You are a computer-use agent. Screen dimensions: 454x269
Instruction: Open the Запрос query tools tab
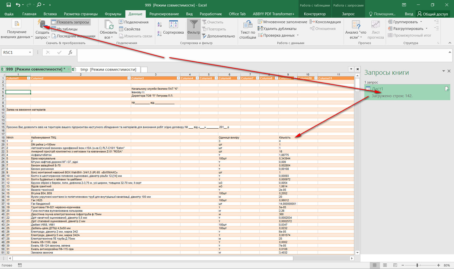(x=348, y=14)
